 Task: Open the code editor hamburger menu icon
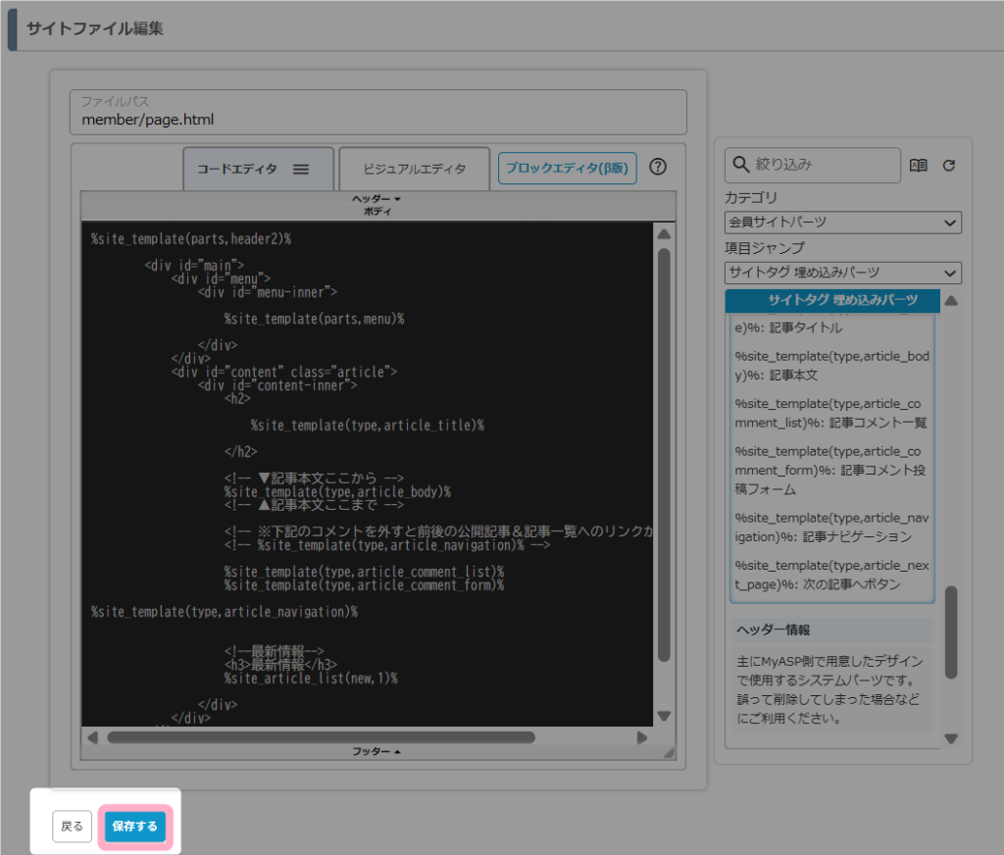point(301,169)
